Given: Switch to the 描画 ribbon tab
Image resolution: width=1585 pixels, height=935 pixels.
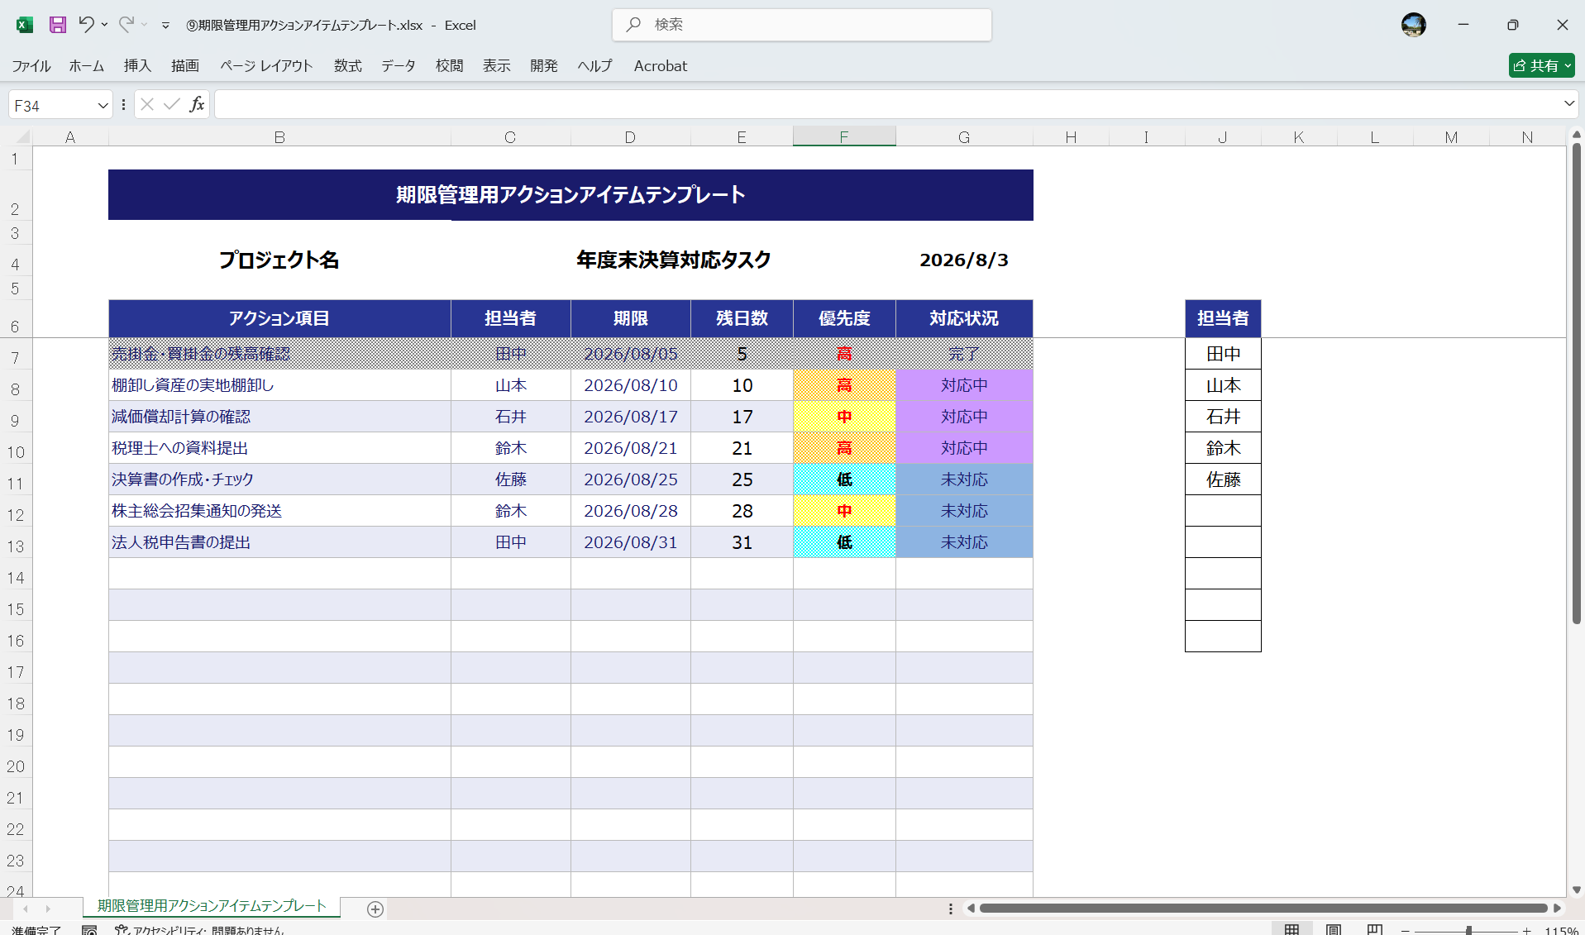Looking at the screenshot, I should 185,65.
